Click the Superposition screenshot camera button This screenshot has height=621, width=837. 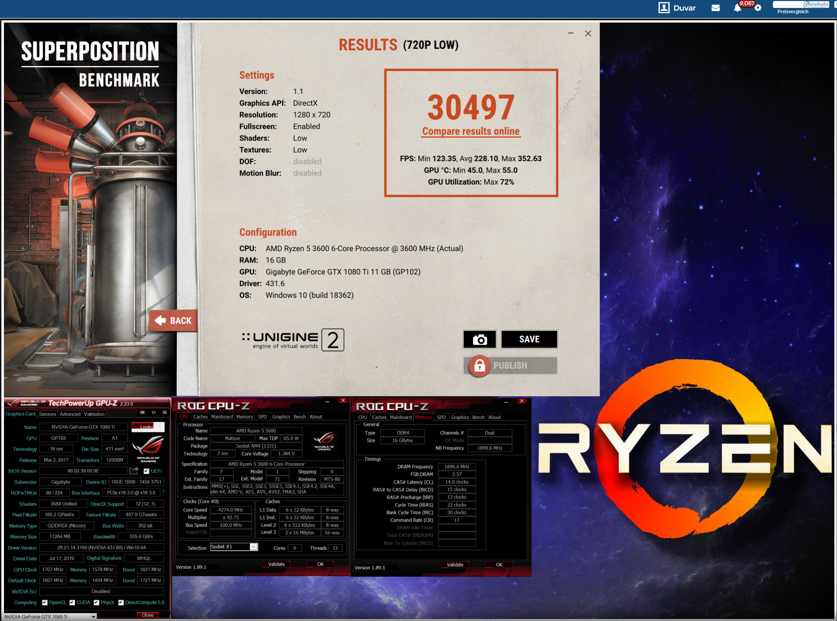tap(479, 340)
